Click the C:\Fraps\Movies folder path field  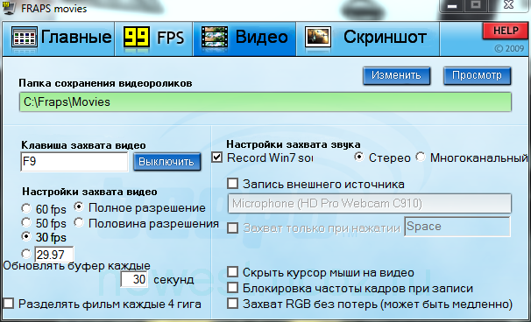click(265, 102)
